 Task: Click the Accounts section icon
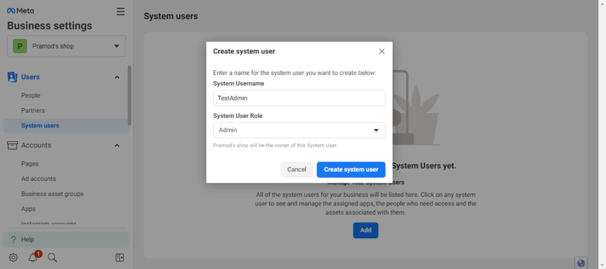[12, 145]
